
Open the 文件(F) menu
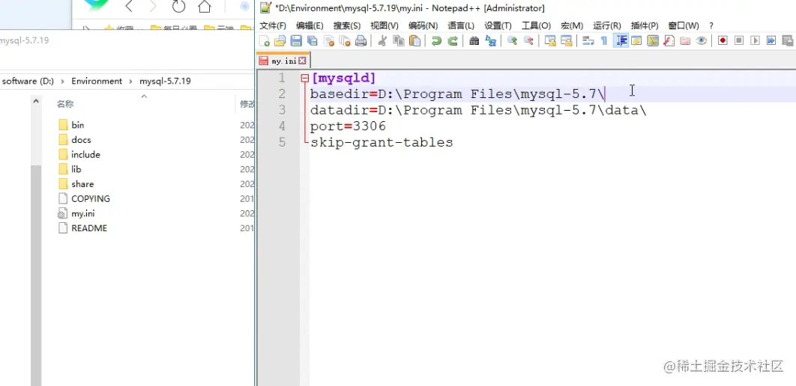(x=273, y=26)
